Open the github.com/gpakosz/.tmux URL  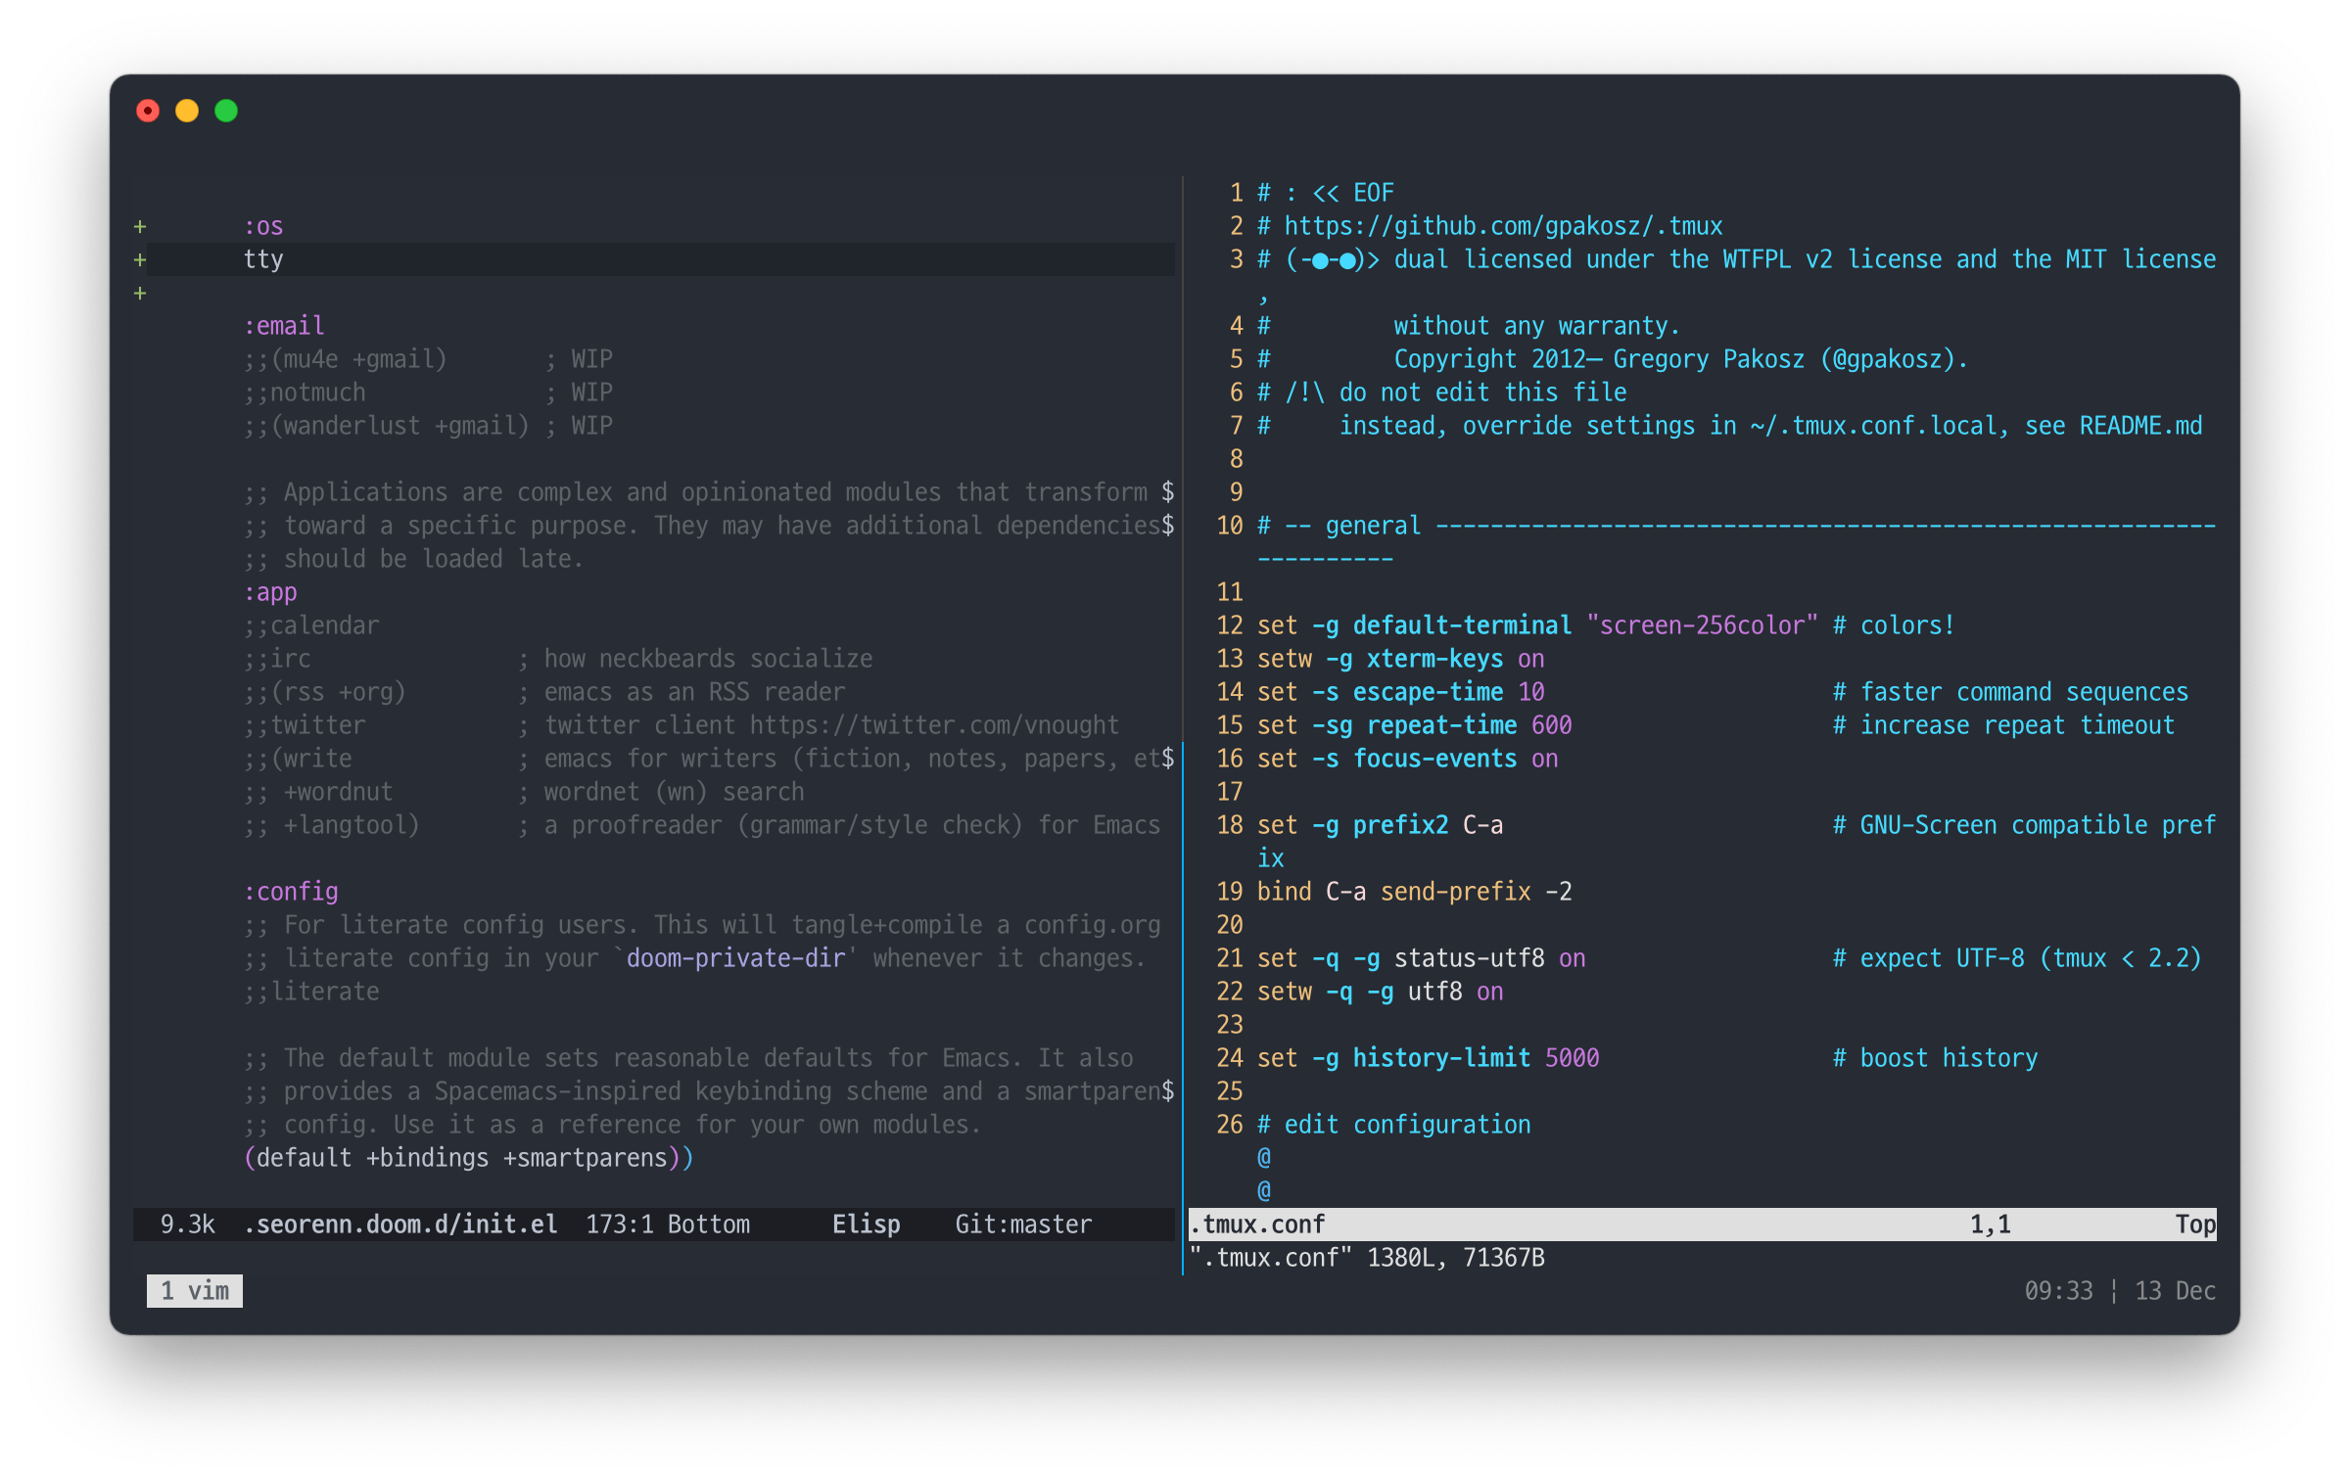click(x=1503, y=227)
